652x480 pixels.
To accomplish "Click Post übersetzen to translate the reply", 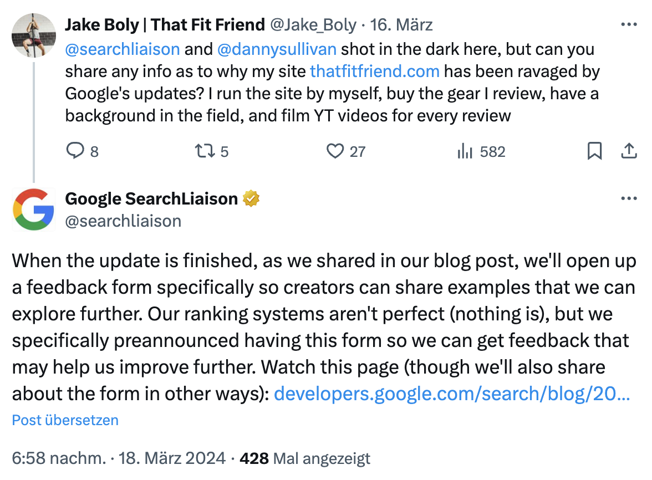I will [x=64, y=420].
